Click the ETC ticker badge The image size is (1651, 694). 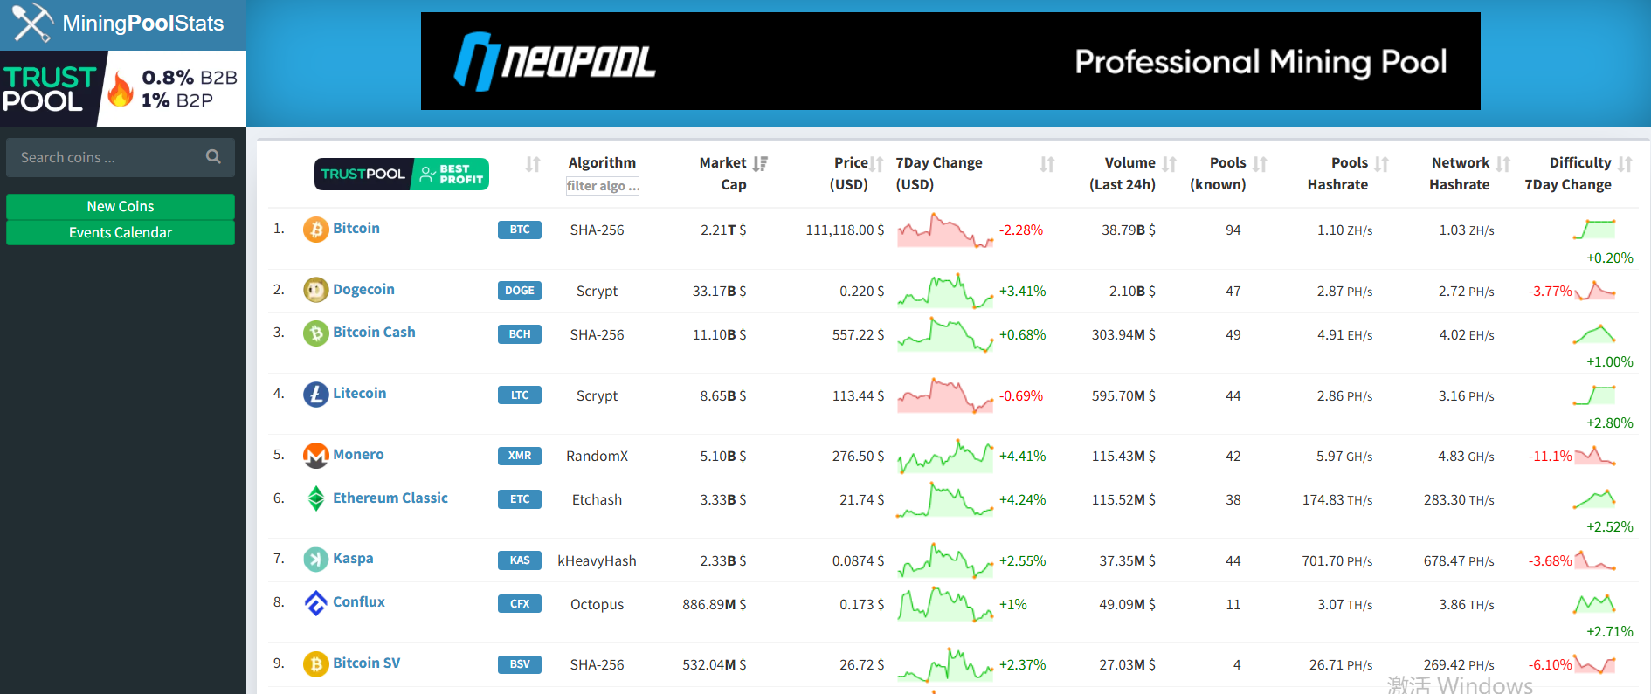tap(520, 499)
